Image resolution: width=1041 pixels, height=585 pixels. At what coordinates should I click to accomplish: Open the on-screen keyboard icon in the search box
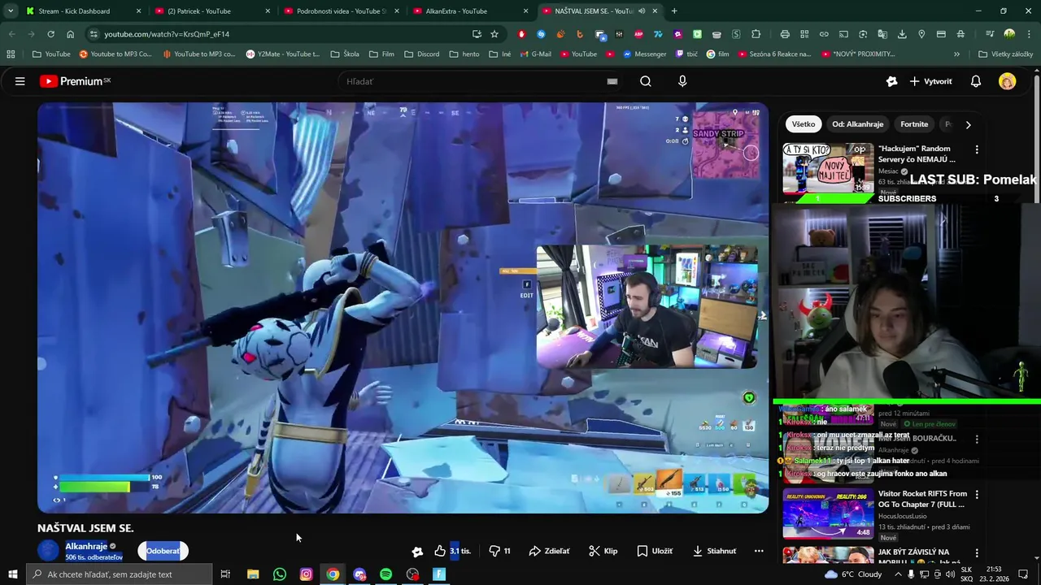point(612,81)
